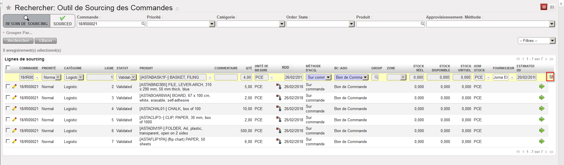
Task: Tick the select-all checkbox in table header
Action: 8,68
